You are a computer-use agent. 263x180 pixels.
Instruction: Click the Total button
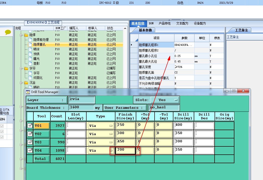click(42, 159)
